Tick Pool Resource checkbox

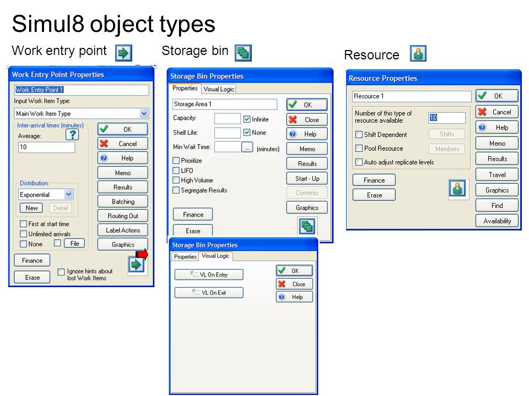click(359, 148)
